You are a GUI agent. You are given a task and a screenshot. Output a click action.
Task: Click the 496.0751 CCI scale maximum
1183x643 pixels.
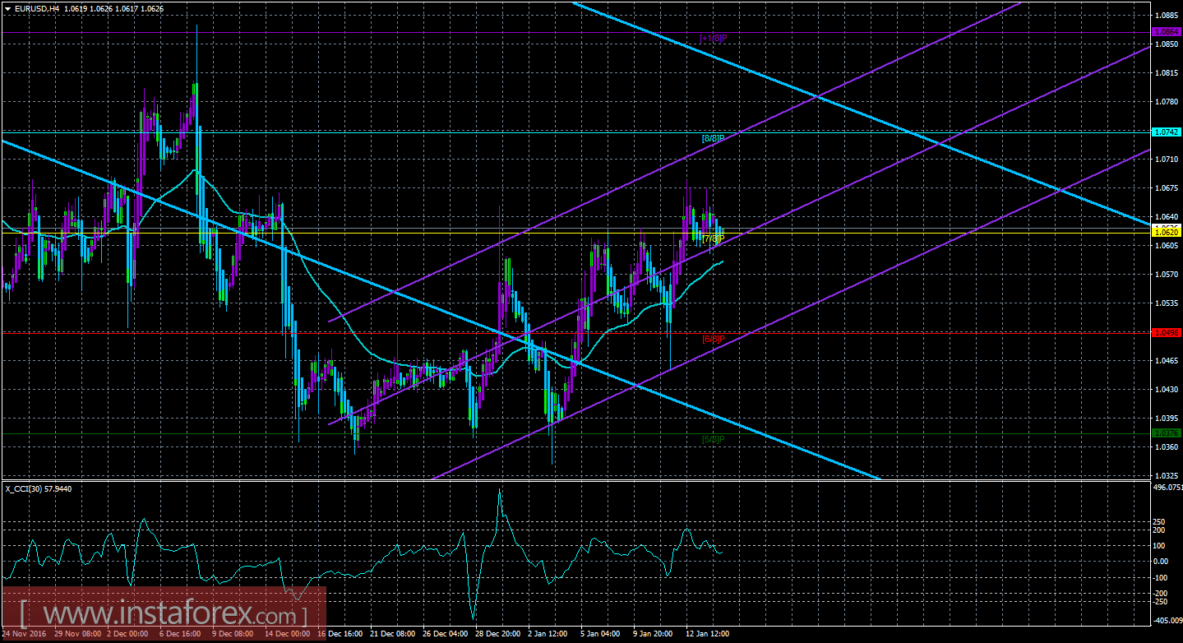1167,488
